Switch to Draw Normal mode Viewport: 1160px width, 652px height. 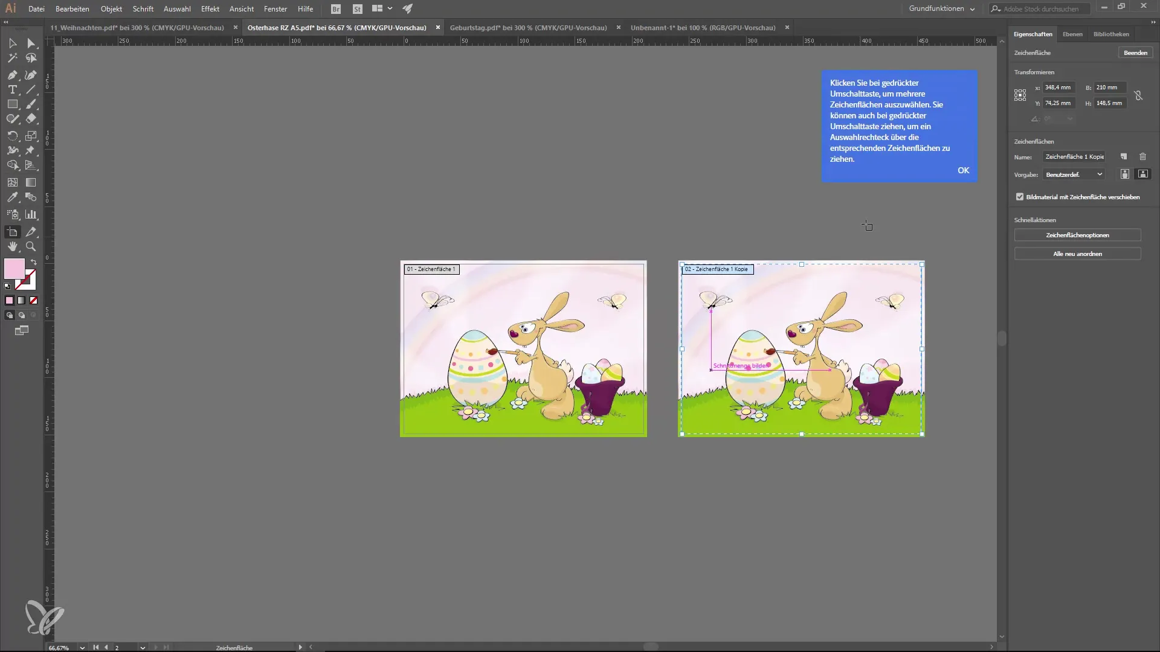pos(10,315)
